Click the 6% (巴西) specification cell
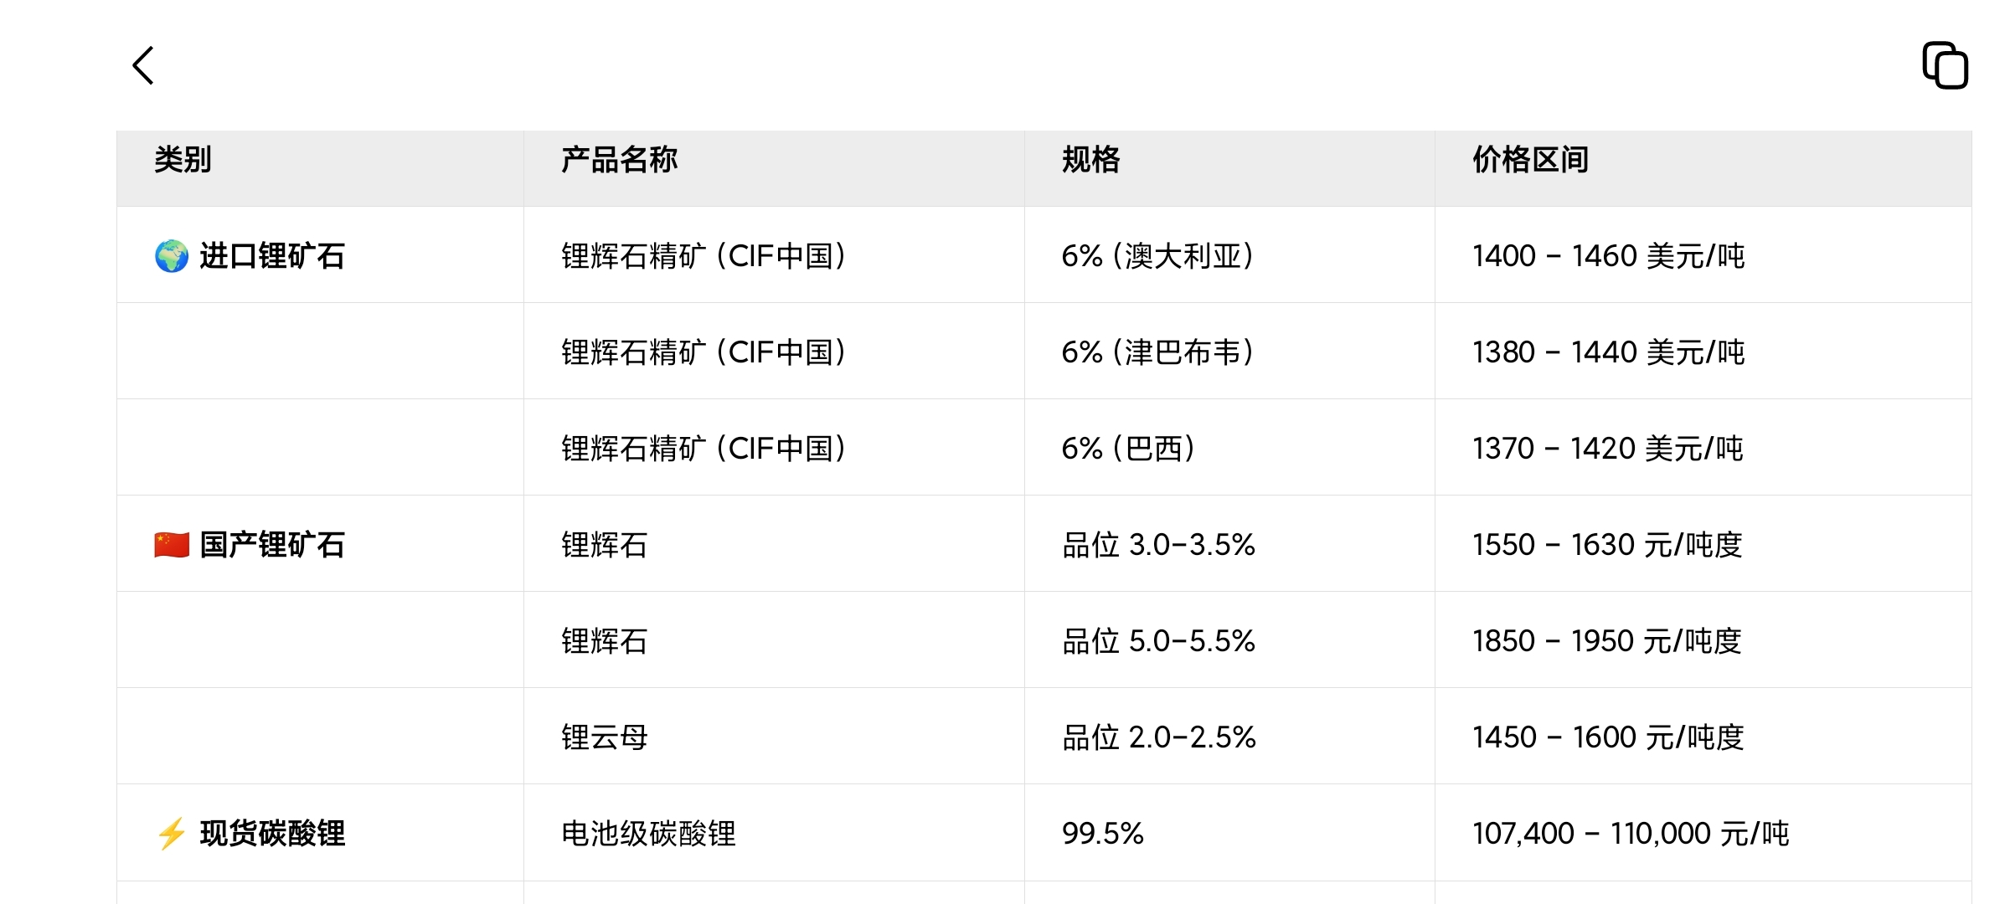The height and width of the screenshot is (904, 2010). [x=1128, y=449]
